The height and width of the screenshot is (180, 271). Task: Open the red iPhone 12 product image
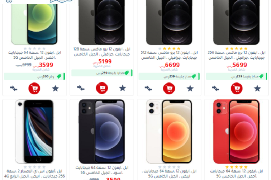(x=237, y=131)
